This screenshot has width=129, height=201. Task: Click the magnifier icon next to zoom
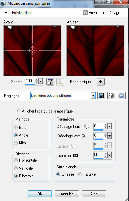[x=60, y=82]
